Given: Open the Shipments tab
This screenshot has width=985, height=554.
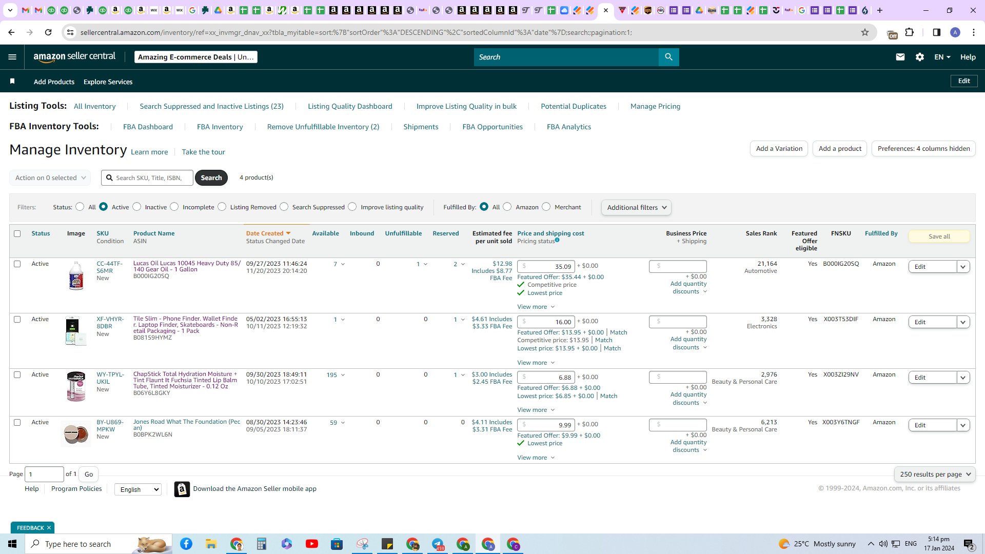Looking at the screenshot, I should point(421,127).
